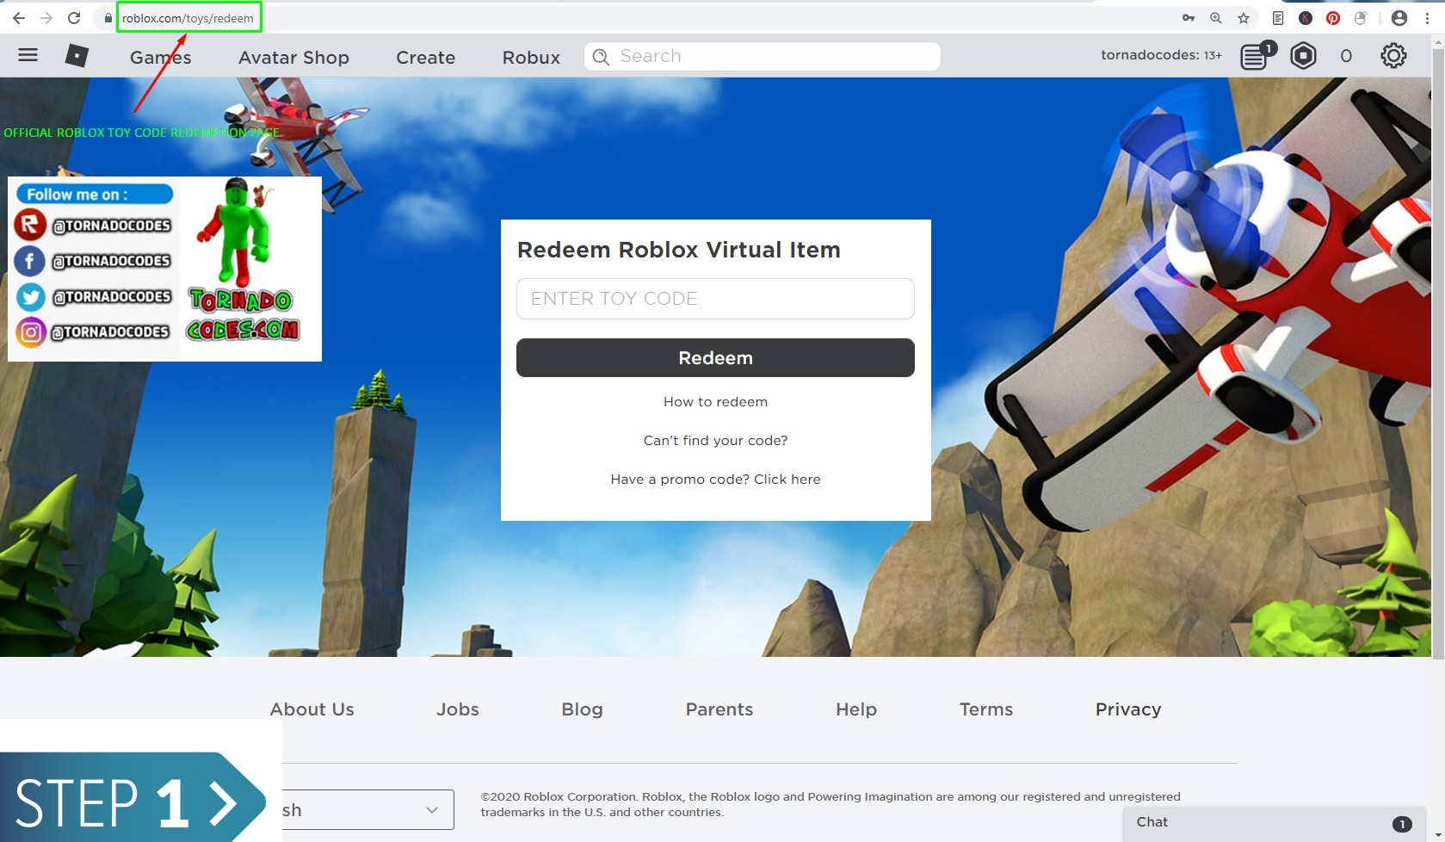Follow "Have a promo code? Click here"
The height and width of the screenshot is (842, 1445).
click(715, 479)
